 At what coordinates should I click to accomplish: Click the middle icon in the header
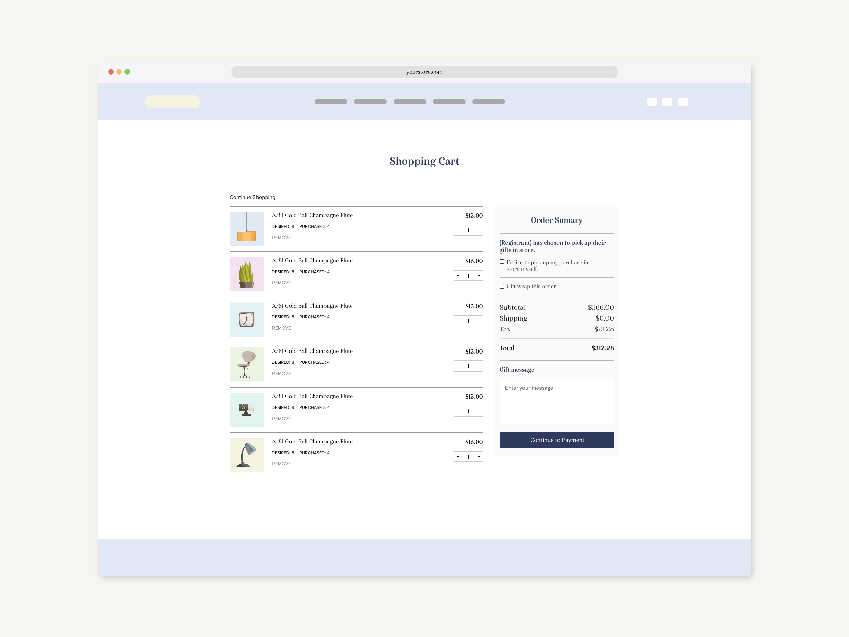667,101
